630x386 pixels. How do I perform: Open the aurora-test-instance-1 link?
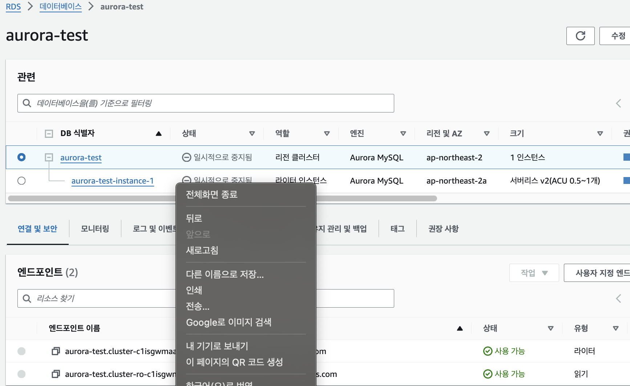(x=113, y=181)
